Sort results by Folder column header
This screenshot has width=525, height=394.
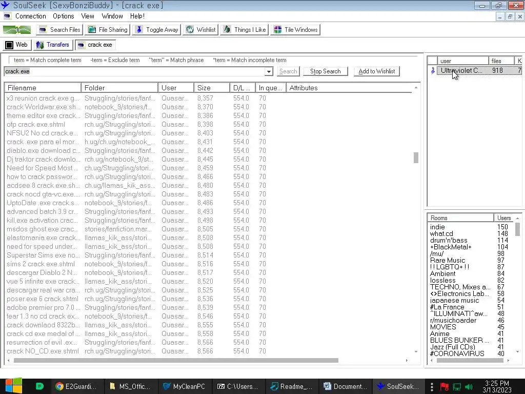[x=119, y=88]
